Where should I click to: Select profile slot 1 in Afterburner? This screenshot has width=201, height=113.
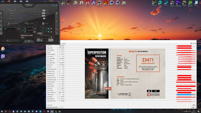[x=57, y=17]
